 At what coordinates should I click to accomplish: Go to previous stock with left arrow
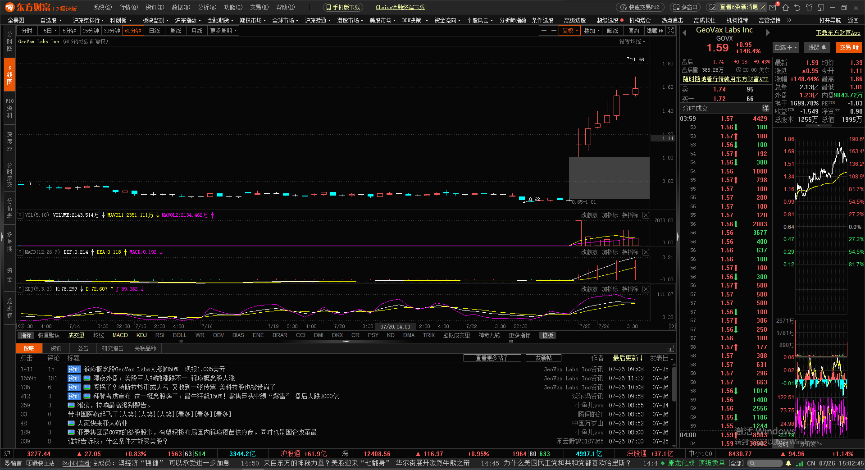coord(685,32)
